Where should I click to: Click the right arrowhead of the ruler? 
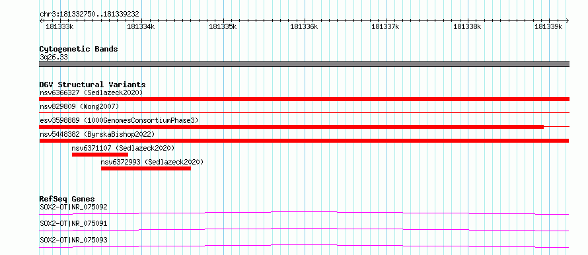pyautogui.click(x=568, y=20)
